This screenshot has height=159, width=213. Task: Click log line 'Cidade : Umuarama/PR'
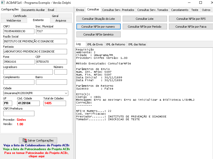(95, 55)
